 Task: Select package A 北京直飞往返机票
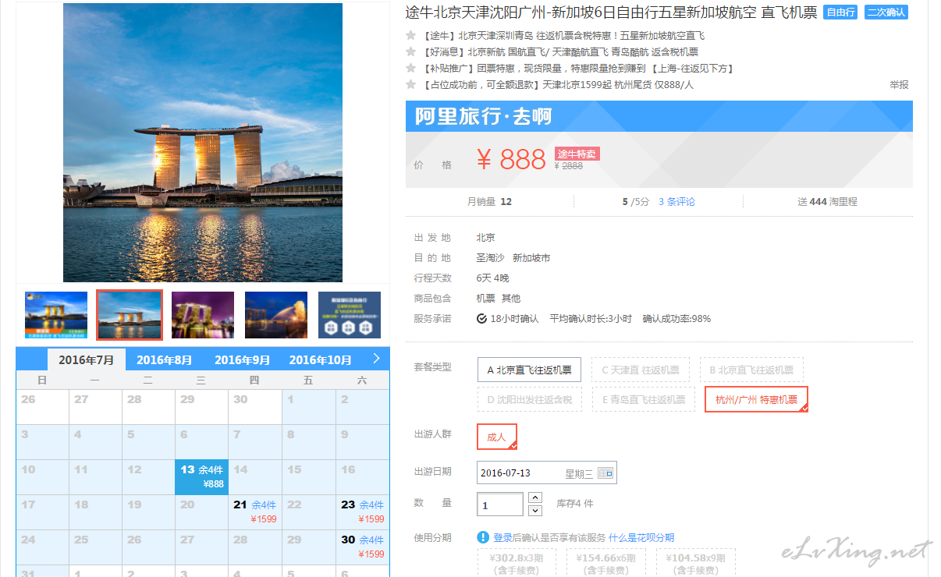529,370
